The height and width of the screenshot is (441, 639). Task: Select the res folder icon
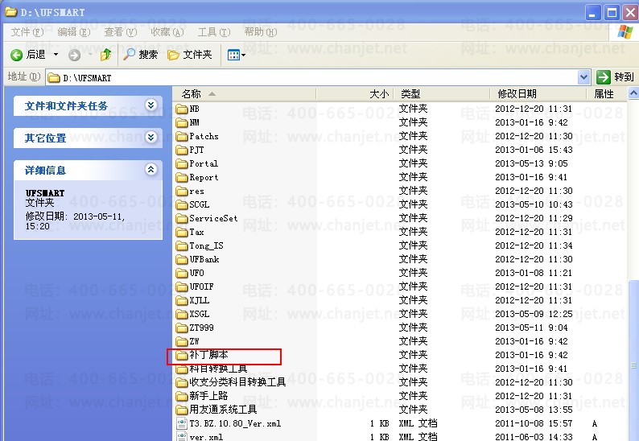tap(182, 192)
